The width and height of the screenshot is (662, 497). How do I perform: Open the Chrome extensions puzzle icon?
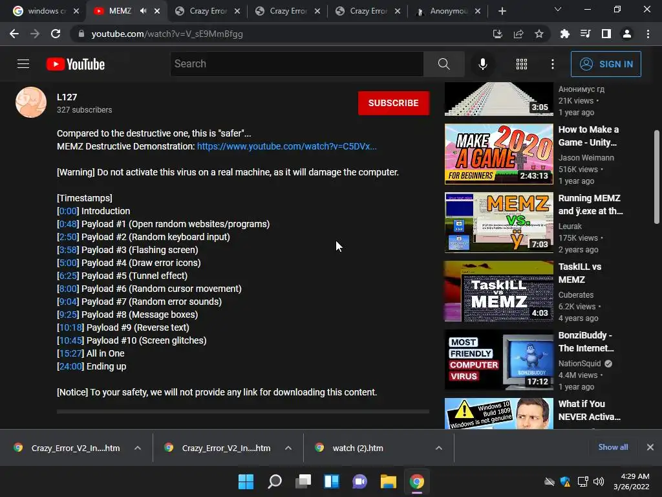[x=565, y=34]
